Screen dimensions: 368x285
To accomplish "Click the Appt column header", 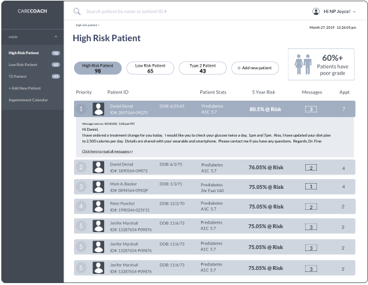I will point(344,92).
